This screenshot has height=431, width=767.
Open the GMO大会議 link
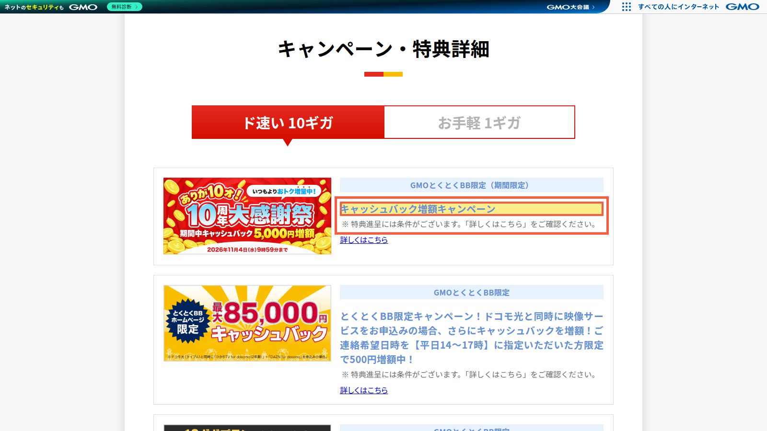[x=570, y=7]
